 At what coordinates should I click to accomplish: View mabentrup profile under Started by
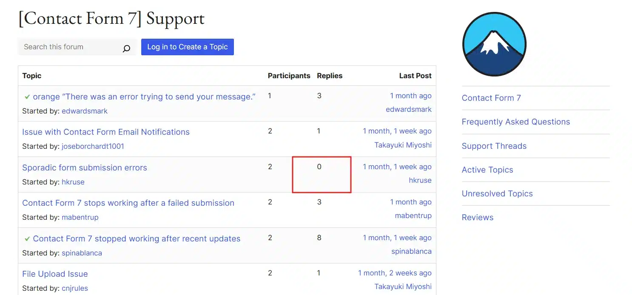(x=80, y=217)
